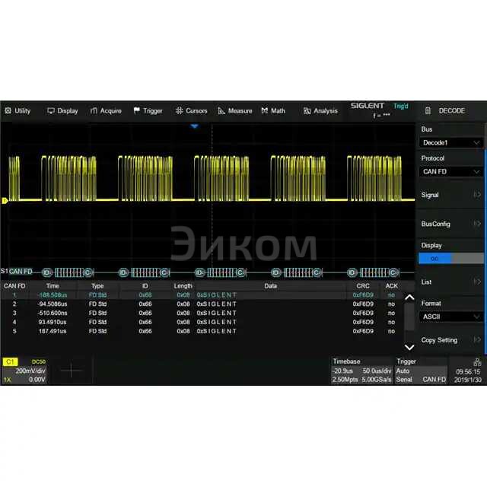Click the Trigger flag icon
The width and height of the screenshot is (487, 487).
click(137, 110)
